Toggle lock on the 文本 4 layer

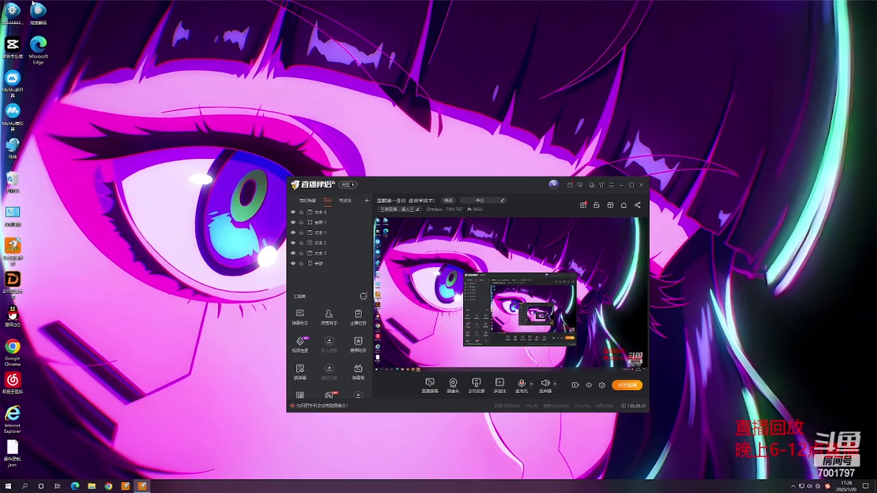pos(301,212)
